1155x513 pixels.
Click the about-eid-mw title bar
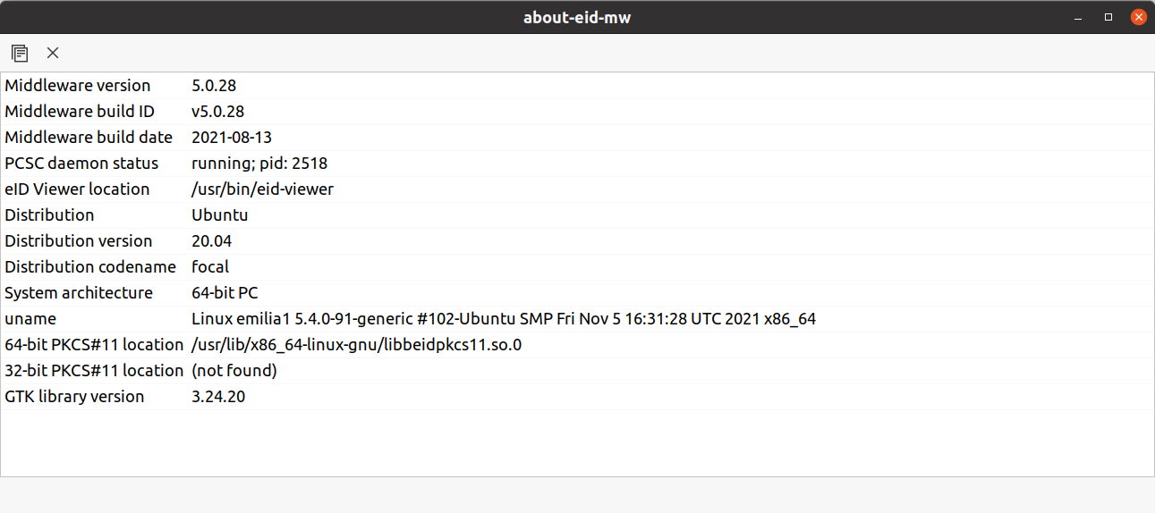coord(577,17)
